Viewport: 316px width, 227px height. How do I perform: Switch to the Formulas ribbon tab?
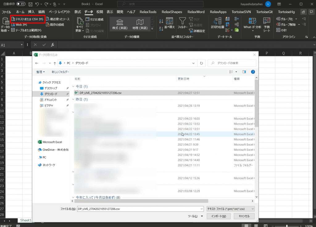tap(78, 12)
